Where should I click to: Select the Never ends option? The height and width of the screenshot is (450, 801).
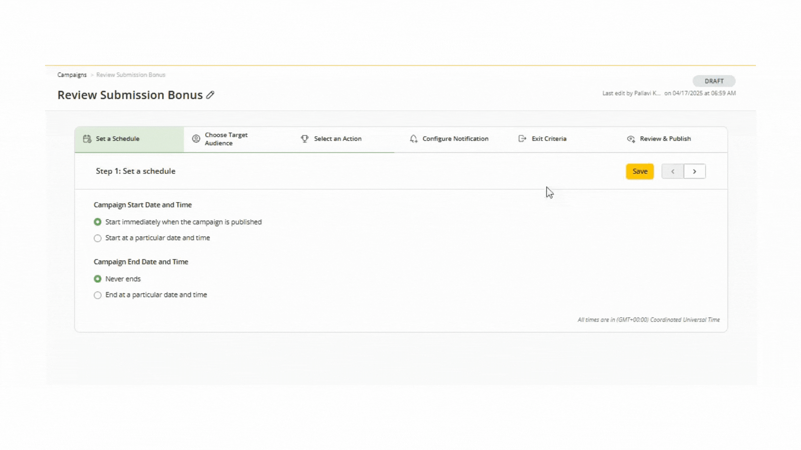(x=98, y=279)
